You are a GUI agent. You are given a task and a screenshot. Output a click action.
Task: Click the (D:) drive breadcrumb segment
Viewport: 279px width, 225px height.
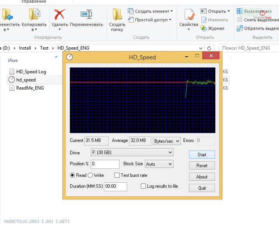5,48
